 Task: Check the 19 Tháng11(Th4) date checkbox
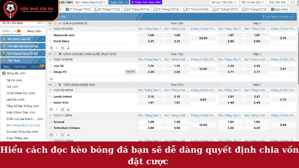point(126,9)
